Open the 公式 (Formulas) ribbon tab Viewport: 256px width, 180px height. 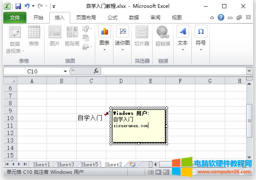112,17
